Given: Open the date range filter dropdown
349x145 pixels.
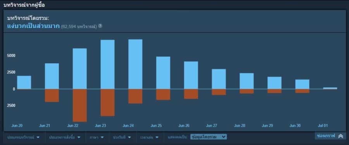Looking at the screenshot, I should pyautogui.click(x=122, y=137).
